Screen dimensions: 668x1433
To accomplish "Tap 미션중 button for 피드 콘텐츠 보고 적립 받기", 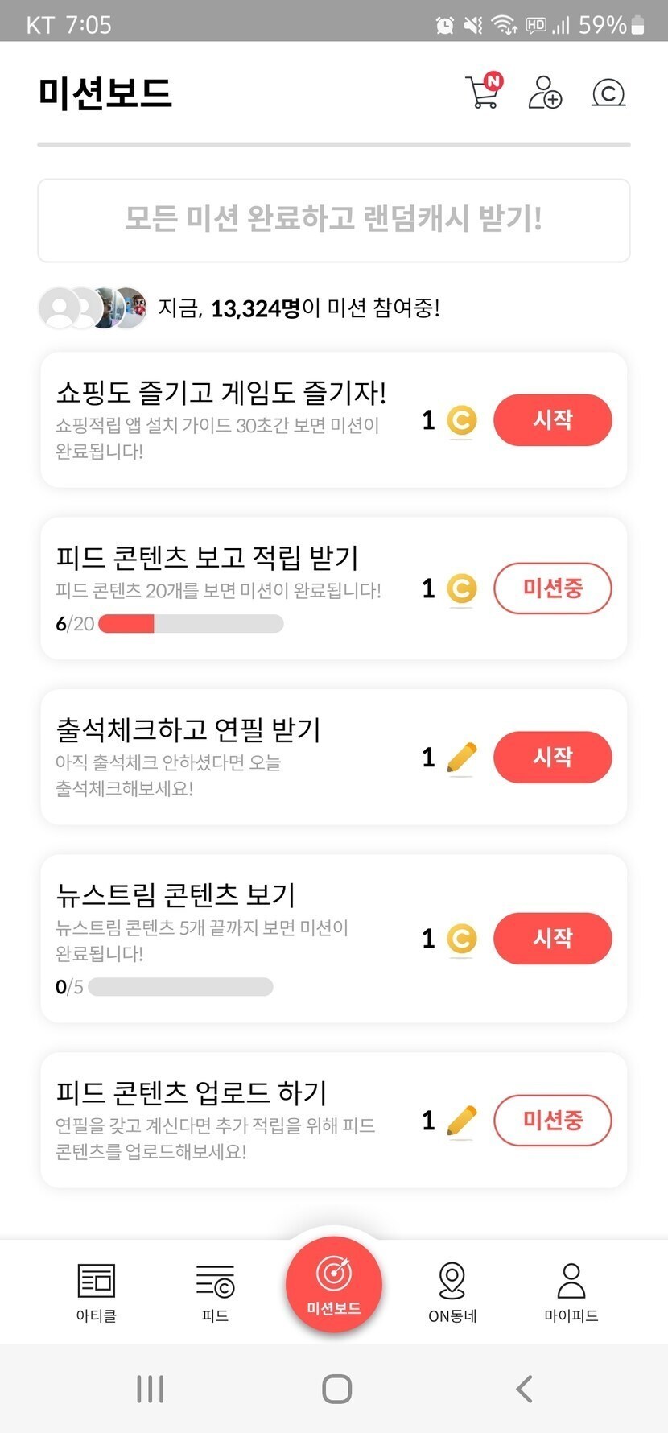I will tap(552, 588).
